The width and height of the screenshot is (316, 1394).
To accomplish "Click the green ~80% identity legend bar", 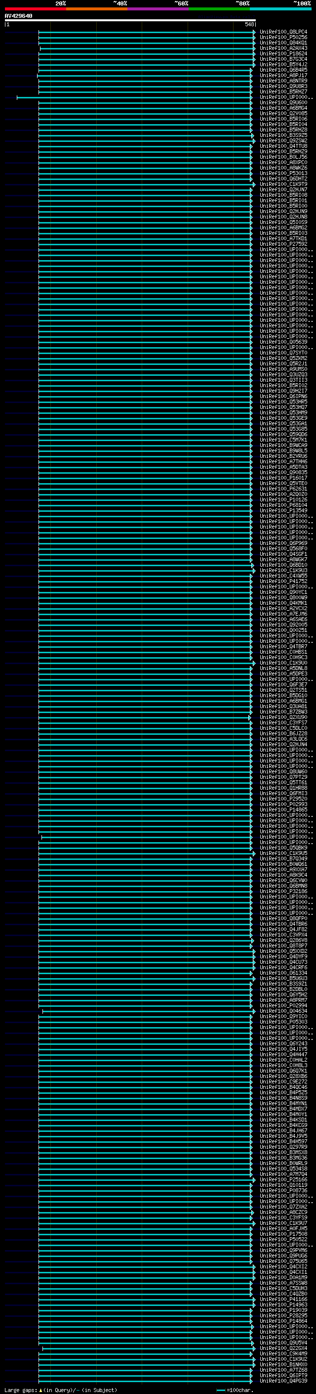I will (219, 9).
